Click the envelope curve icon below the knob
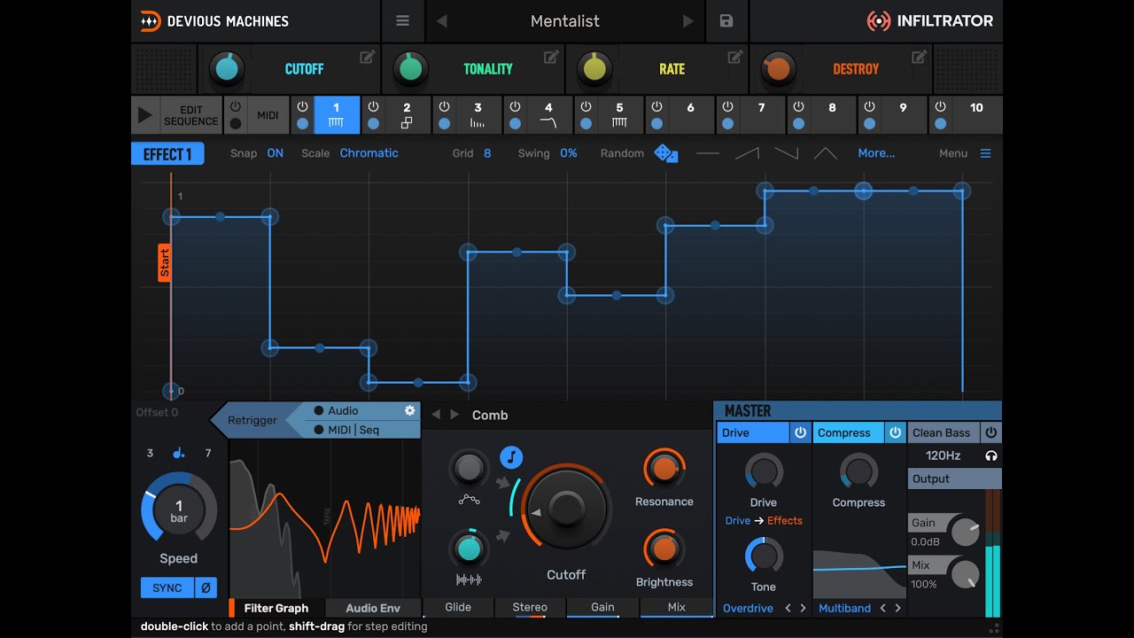The image size is (1134, 638). pos(469,500)
